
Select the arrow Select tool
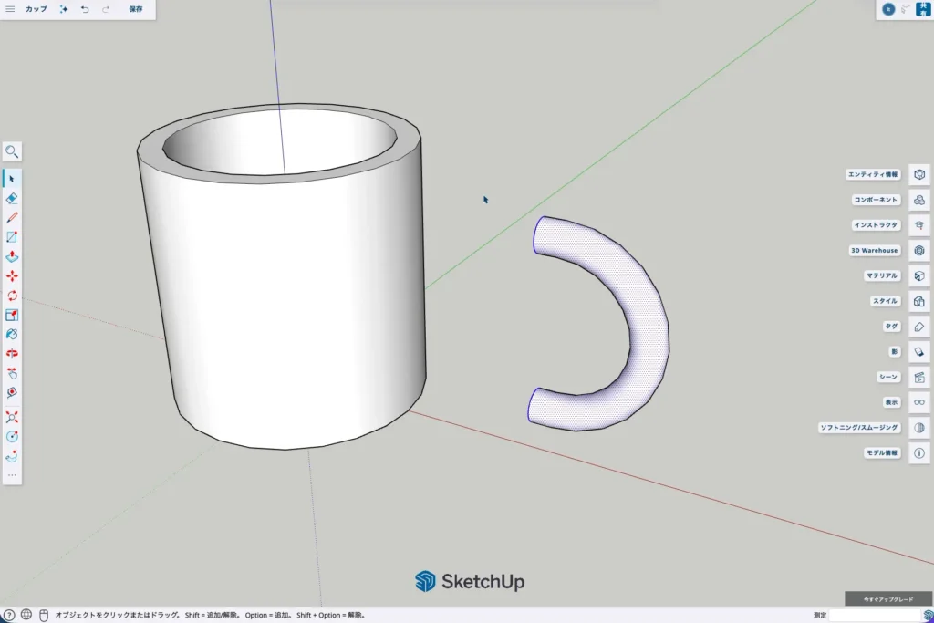pos(12,179)
